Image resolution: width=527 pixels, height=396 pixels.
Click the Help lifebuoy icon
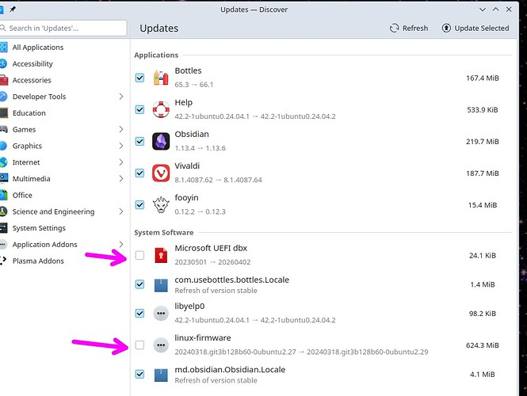[161, 109]
